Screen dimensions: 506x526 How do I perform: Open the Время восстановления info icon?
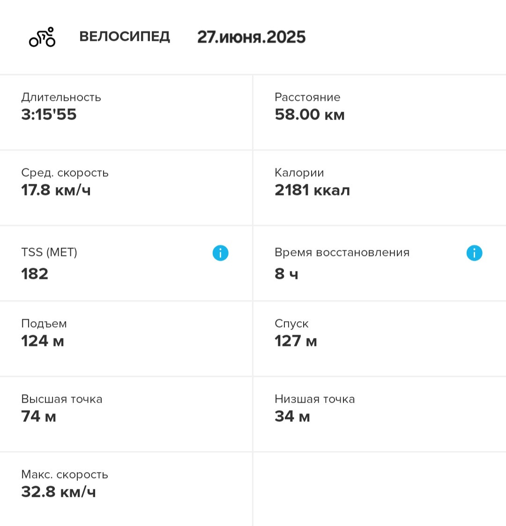474,253
